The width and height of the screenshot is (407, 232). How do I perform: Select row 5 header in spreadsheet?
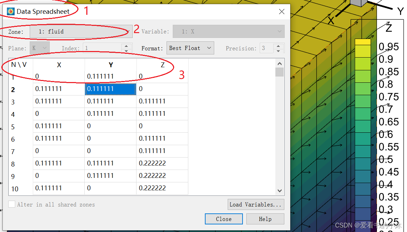(x=13, y=127)
